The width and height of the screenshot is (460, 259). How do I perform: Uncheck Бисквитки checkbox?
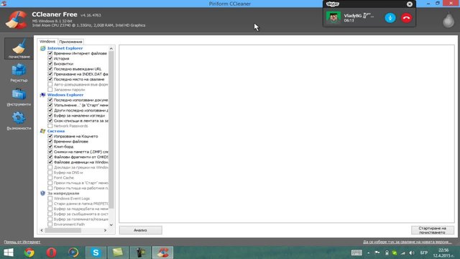click(x=50, y=64)
